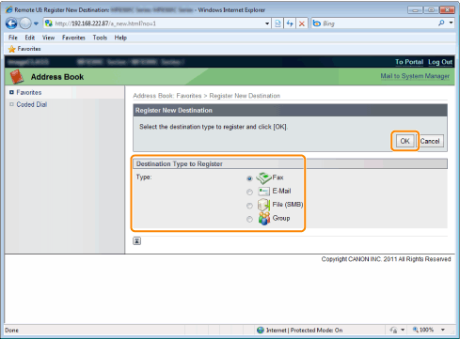The height and width of the screenshot is (339, 460).
Task: Open the search provider dropdown arrow
Action: (x=451, y=23)
